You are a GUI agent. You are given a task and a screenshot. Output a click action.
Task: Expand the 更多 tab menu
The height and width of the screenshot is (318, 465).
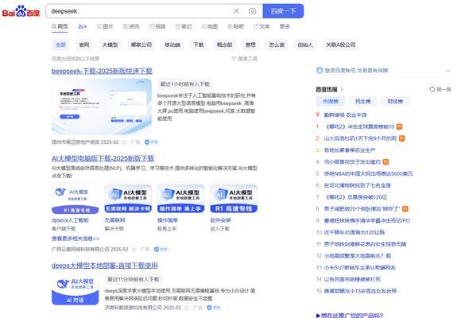tap(285, 26)
